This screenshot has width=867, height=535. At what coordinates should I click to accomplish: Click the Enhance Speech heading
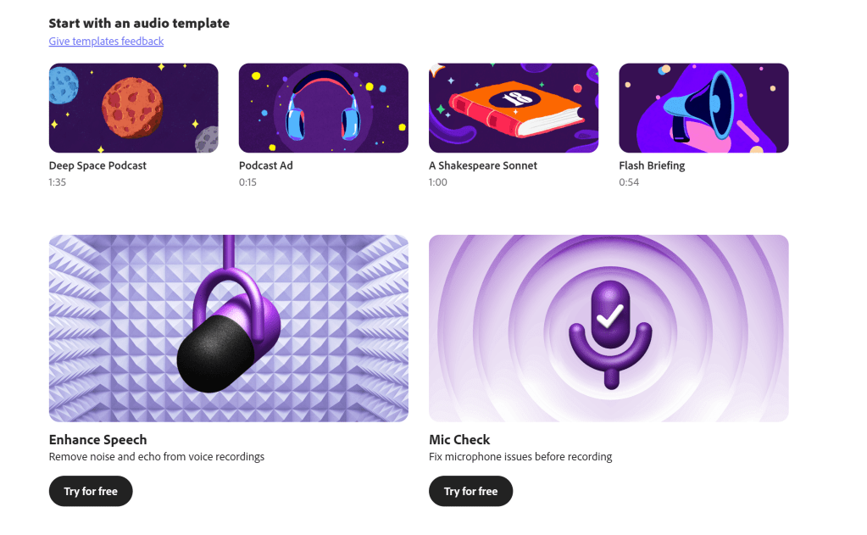pos(97,439)
